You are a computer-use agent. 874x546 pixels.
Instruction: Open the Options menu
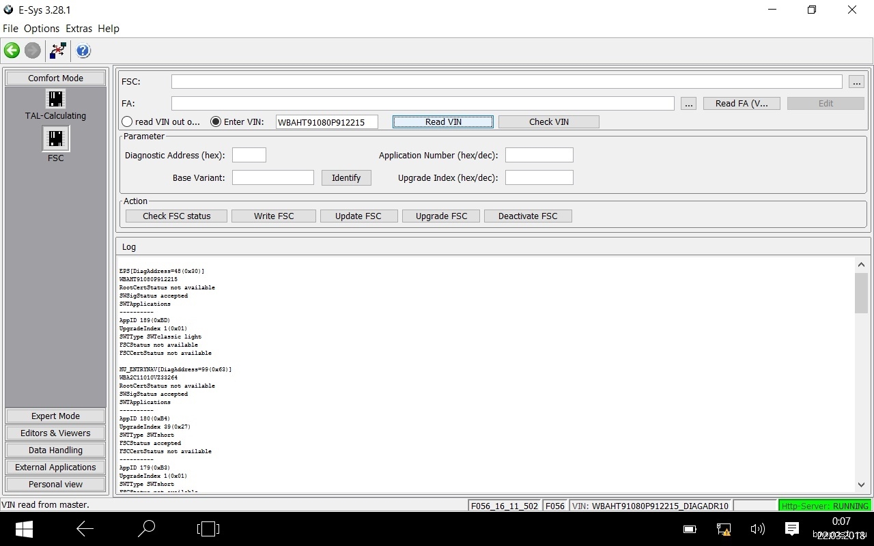point(42,29)
